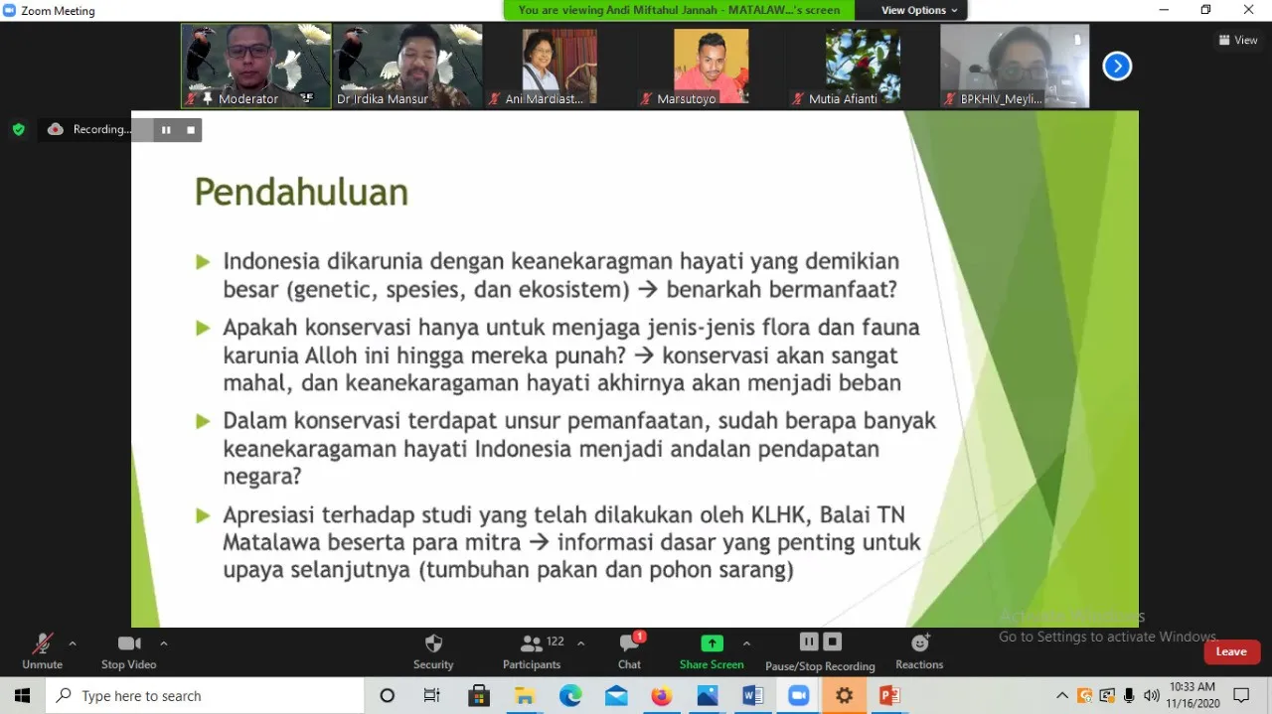Click the green Share Screen icon

pos(712,643)
